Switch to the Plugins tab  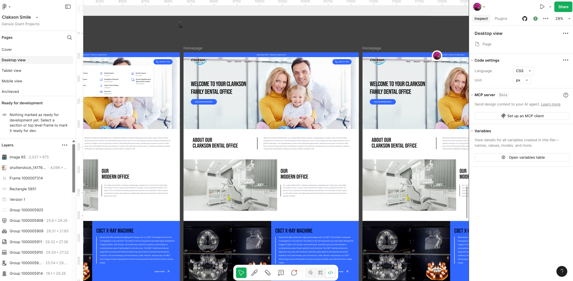click(x=501, y=19)
